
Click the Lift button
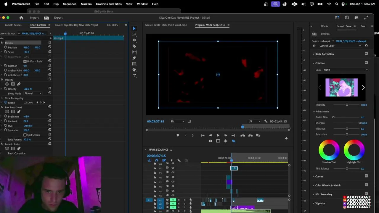click(x=243, y=135)
